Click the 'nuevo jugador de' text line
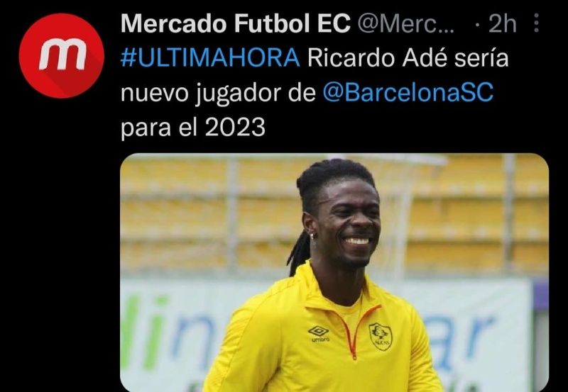 tap(218, 94)
